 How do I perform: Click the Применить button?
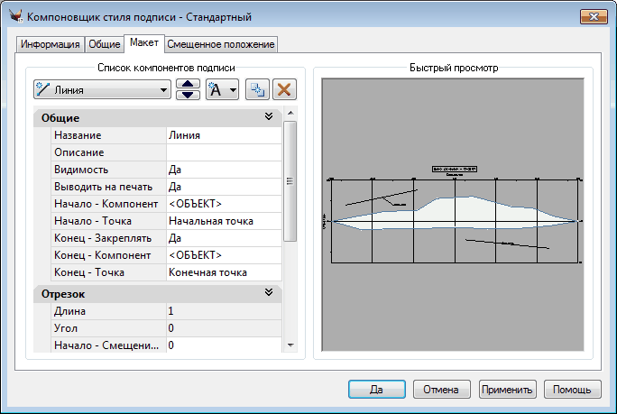pos(508,390)
